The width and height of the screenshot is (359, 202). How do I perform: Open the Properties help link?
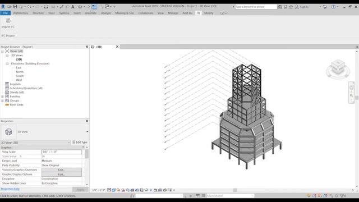point(10,189)
